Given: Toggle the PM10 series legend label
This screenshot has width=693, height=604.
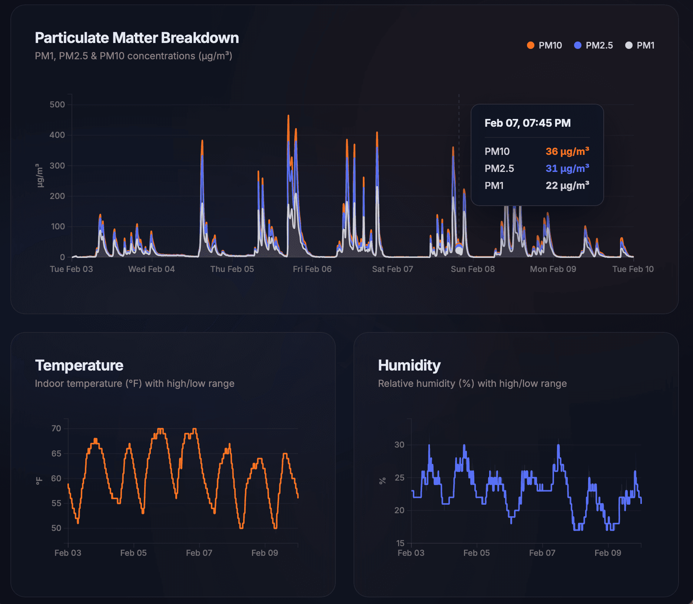Looking at the screenshot, I should (x=550, y=45).
